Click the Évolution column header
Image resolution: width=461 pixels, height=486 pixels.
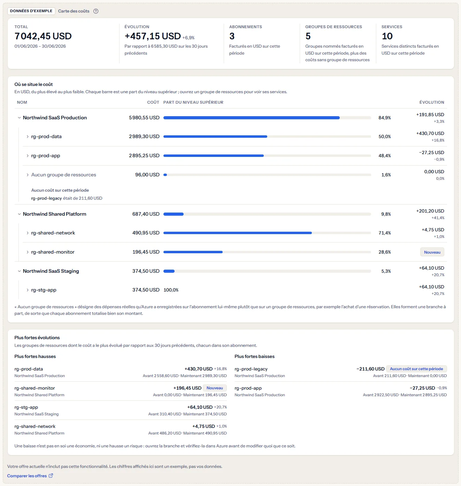(432, 102)
